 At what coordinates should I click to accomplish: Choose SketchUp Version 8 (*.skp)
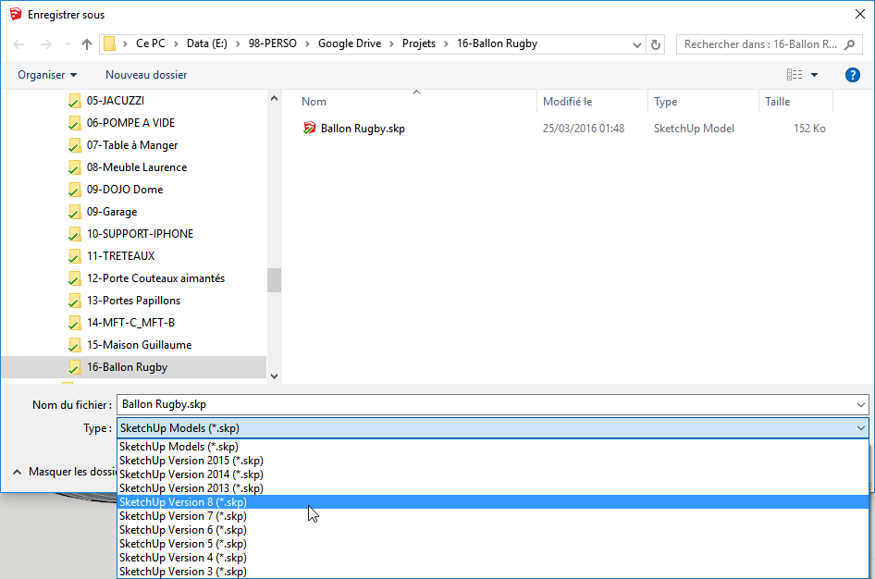tap(493, 502)
